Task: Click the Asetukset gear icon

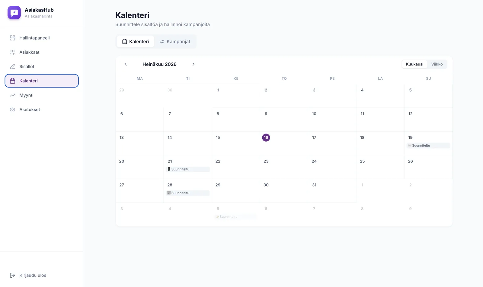Action: pos(12,110)
